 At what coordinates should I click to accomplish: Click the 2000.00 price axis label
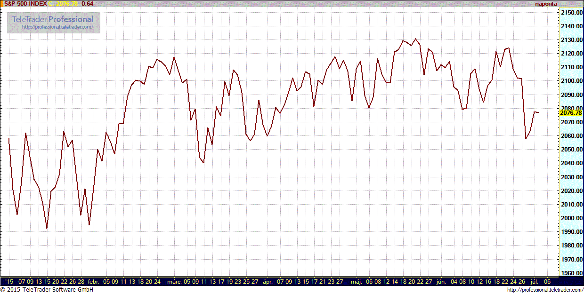click(572, 218)
